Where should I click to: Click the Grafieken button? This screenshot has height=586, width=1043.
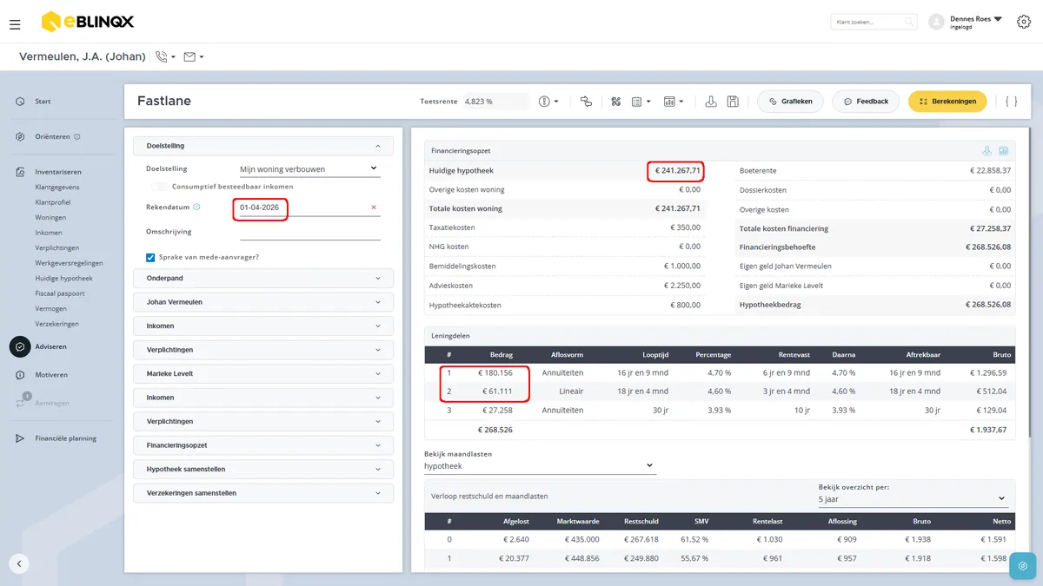[790, 102]
